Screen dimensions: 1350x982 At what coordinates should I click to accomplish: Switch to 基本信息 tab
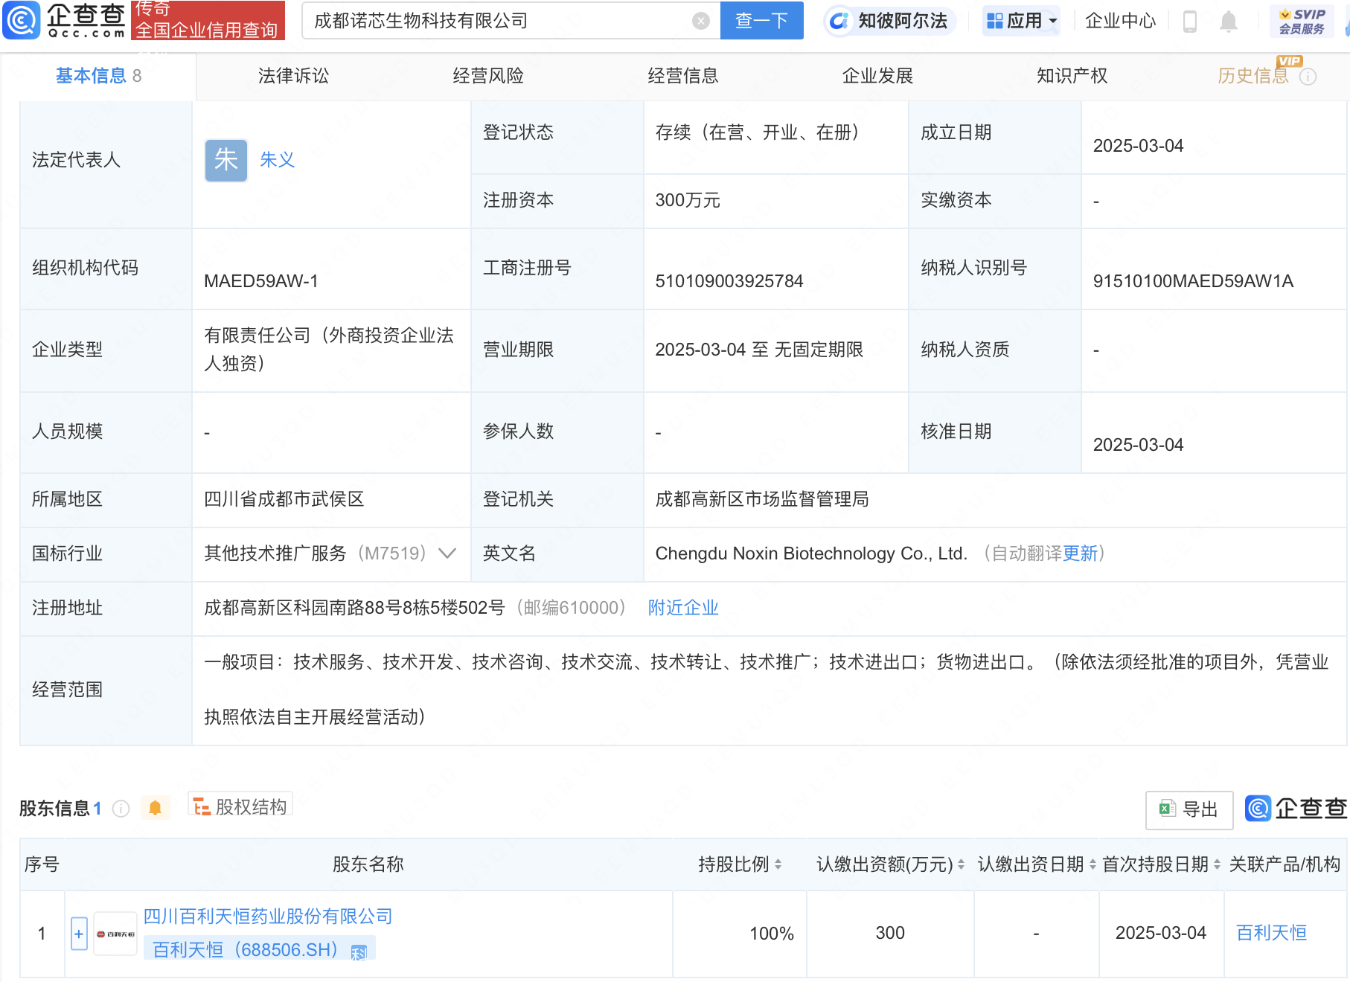pyautogui.click(x=98, y=76)
